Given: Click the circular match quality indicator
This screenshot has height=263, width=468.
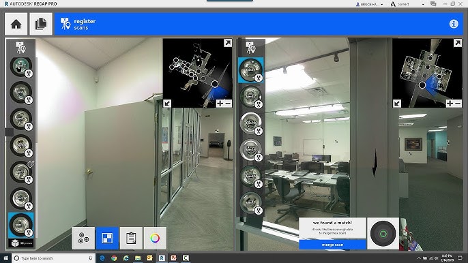Looking at the screenshot, I should 383,234.
